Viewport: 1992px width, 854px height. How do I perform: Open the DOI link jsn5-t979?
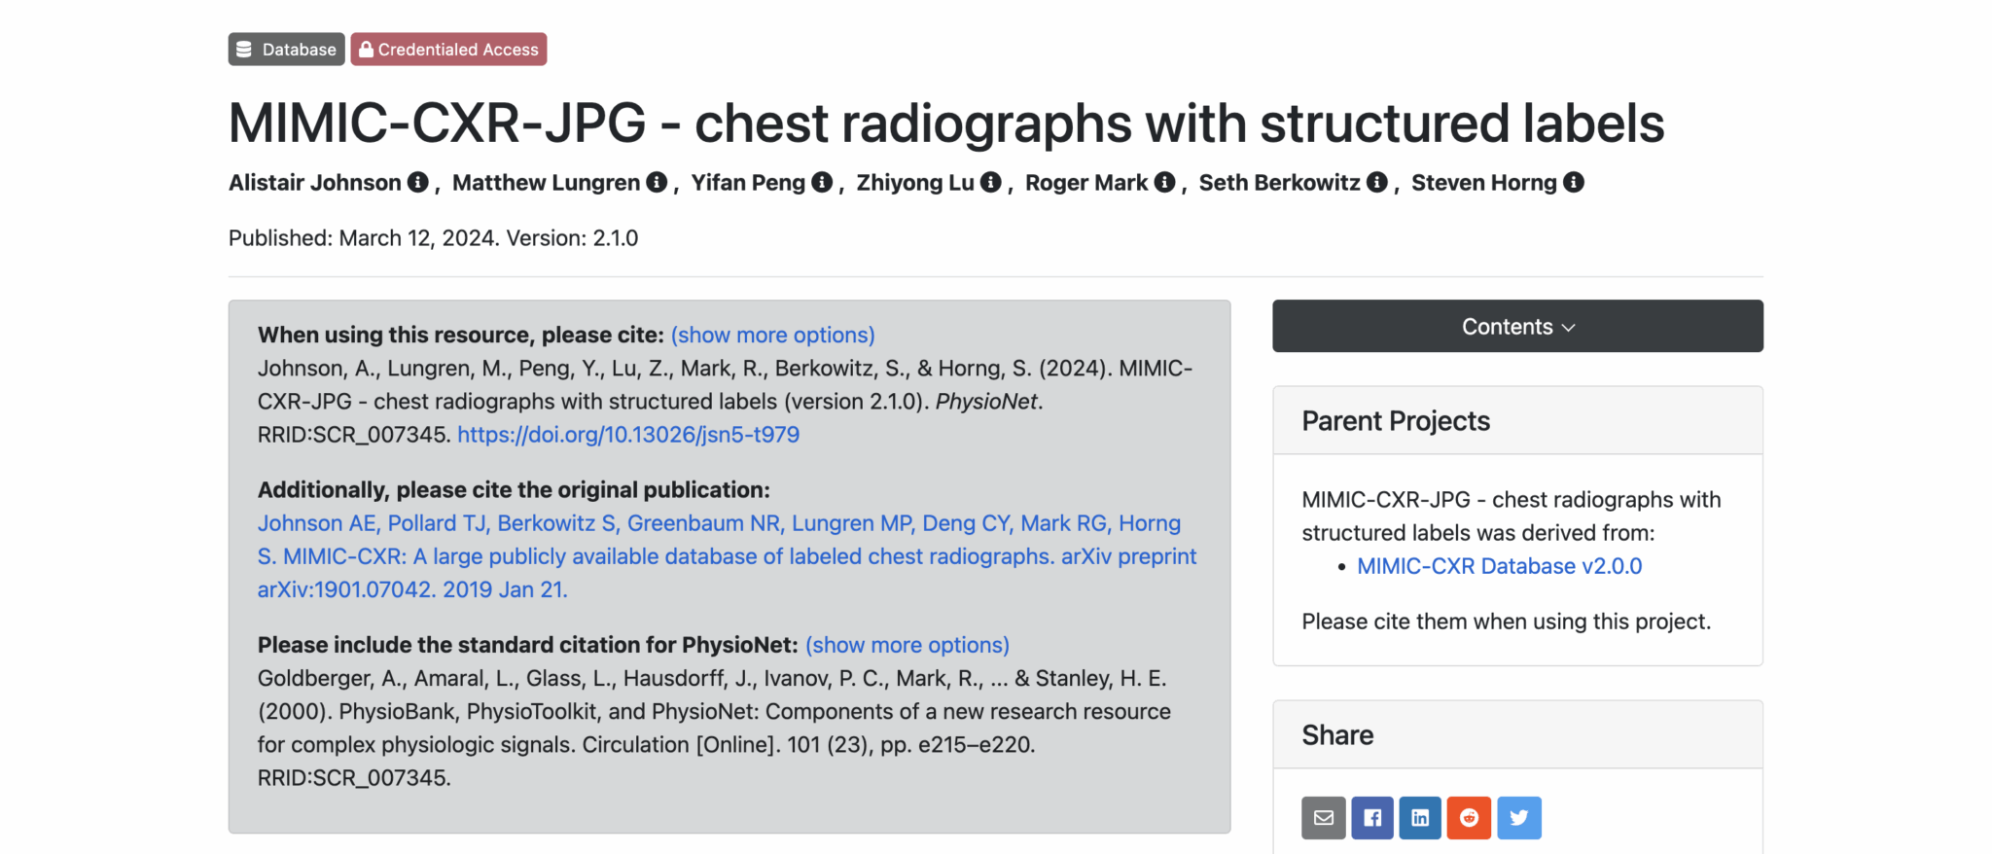point(628,435)
